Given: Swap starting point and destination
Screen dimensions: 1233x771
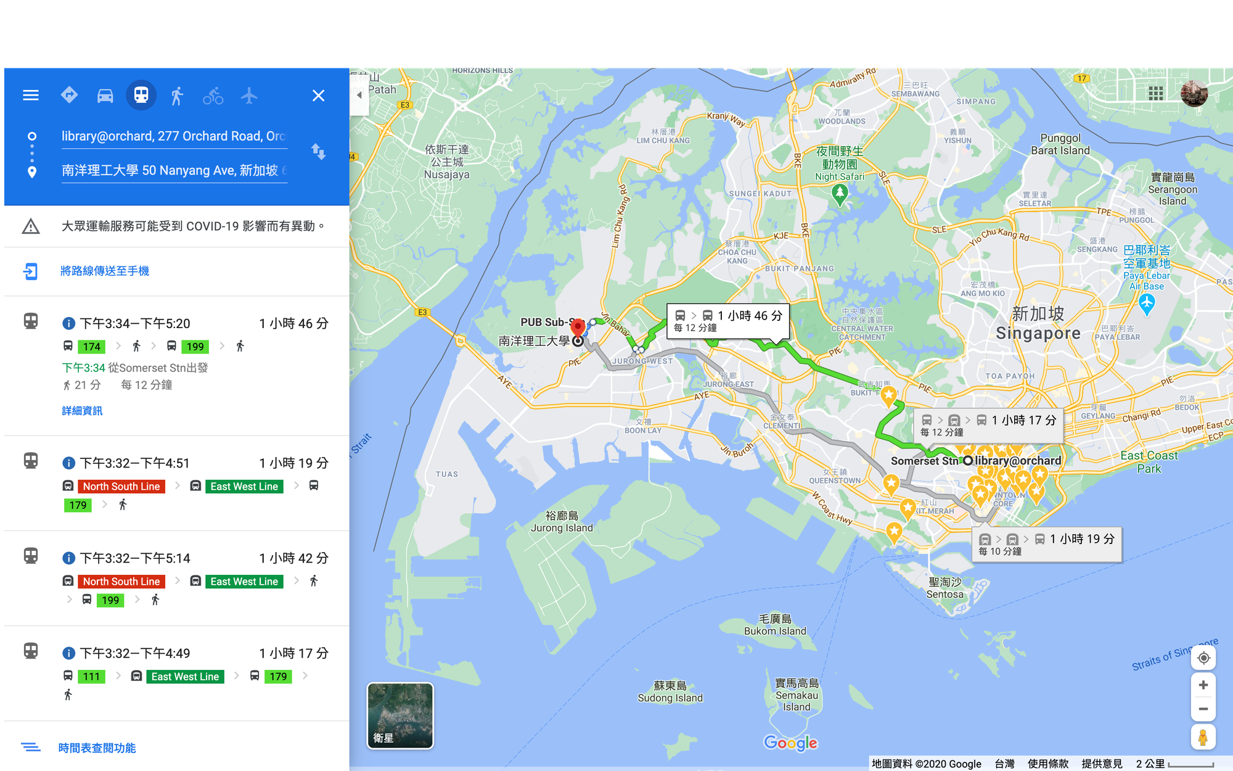Looking at the screenshot, I should [318, 152].
